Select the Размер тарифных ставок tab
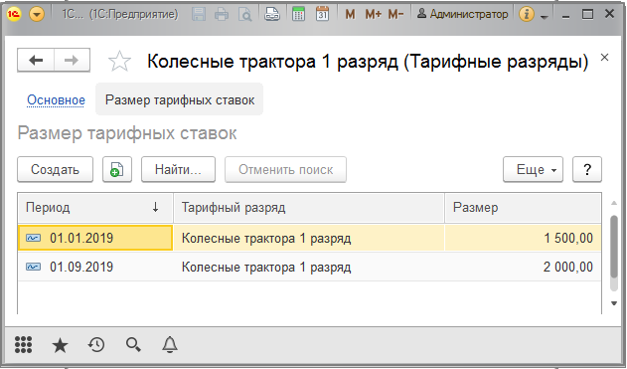Viewport: 627px width, 369px height. tap(180, 99)
